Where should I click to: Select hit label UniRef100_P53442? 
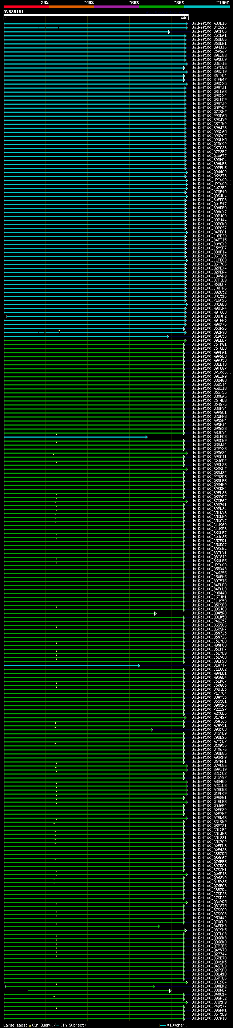coord(209,918)
